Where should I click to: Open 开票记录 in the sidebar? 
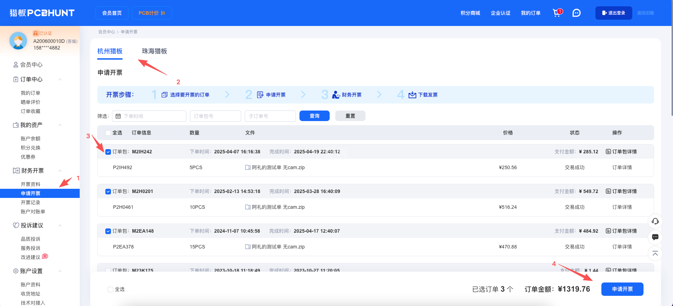(31, 202)
